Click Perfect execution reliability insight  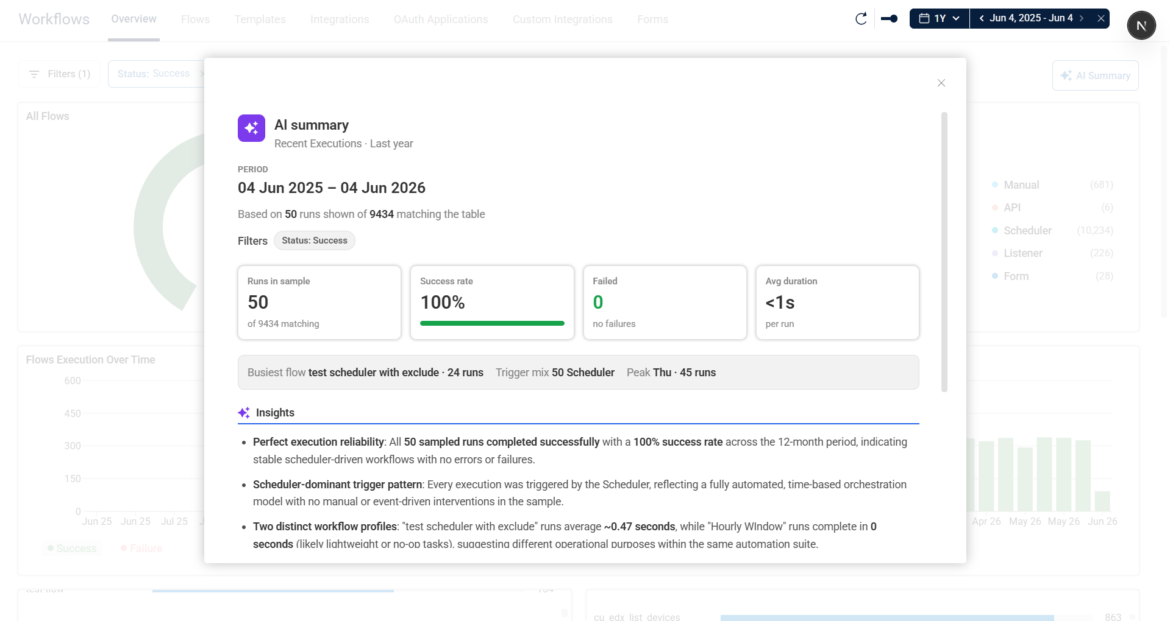[x=580, y=451]
